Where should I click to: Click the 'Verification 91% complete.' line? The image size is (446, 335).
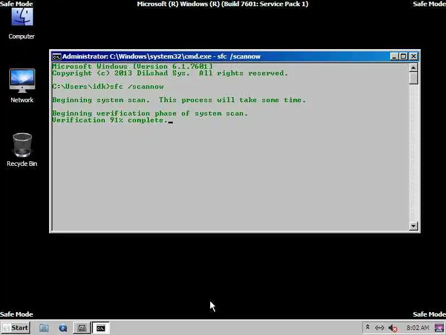click(110, 120)
